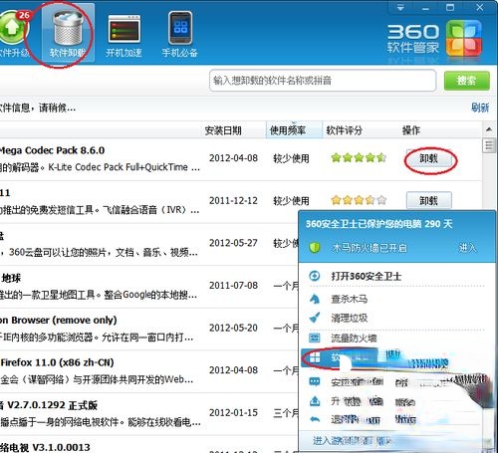Click the chat bubble icon in popup menu
Viewport: 498px width, 453px height.
coord(315,382)
